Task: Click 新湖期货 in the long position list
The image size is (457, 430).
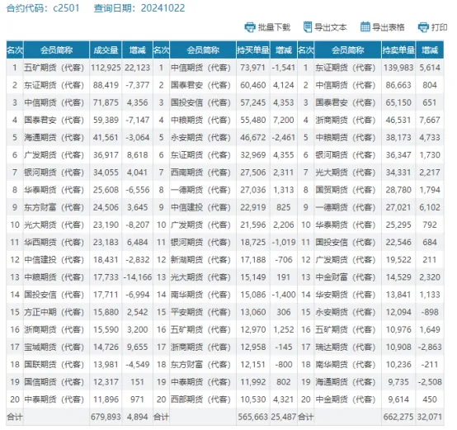Action: click(200, 259)
